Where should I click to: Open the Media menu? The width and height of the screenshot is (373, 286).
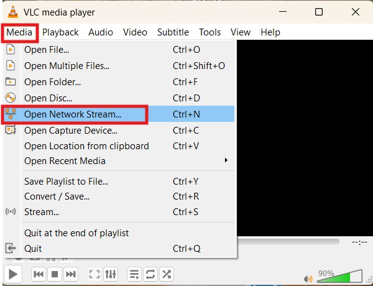coord(19,32)
